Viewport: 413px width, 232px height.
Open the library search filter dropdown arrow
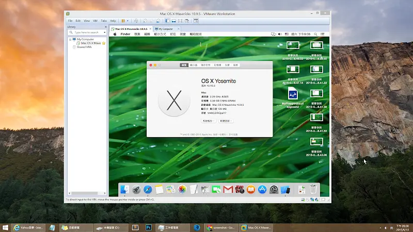coord(105,32)
